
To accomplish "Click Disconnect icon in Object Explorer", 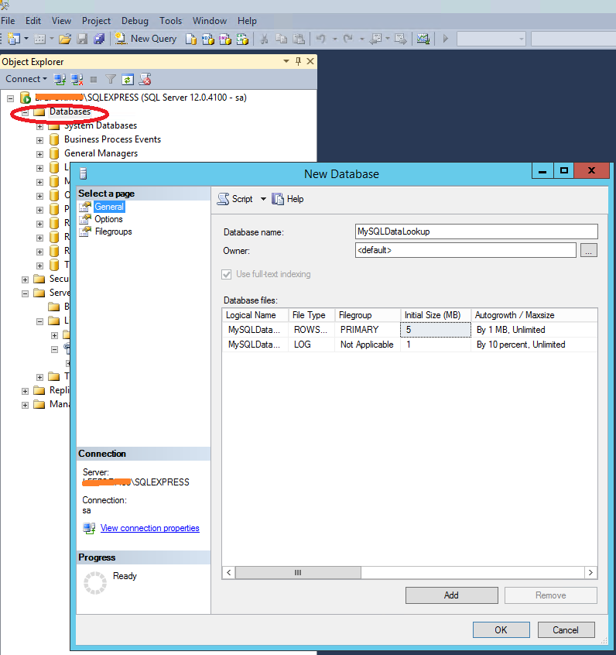I will click(77, 79).
